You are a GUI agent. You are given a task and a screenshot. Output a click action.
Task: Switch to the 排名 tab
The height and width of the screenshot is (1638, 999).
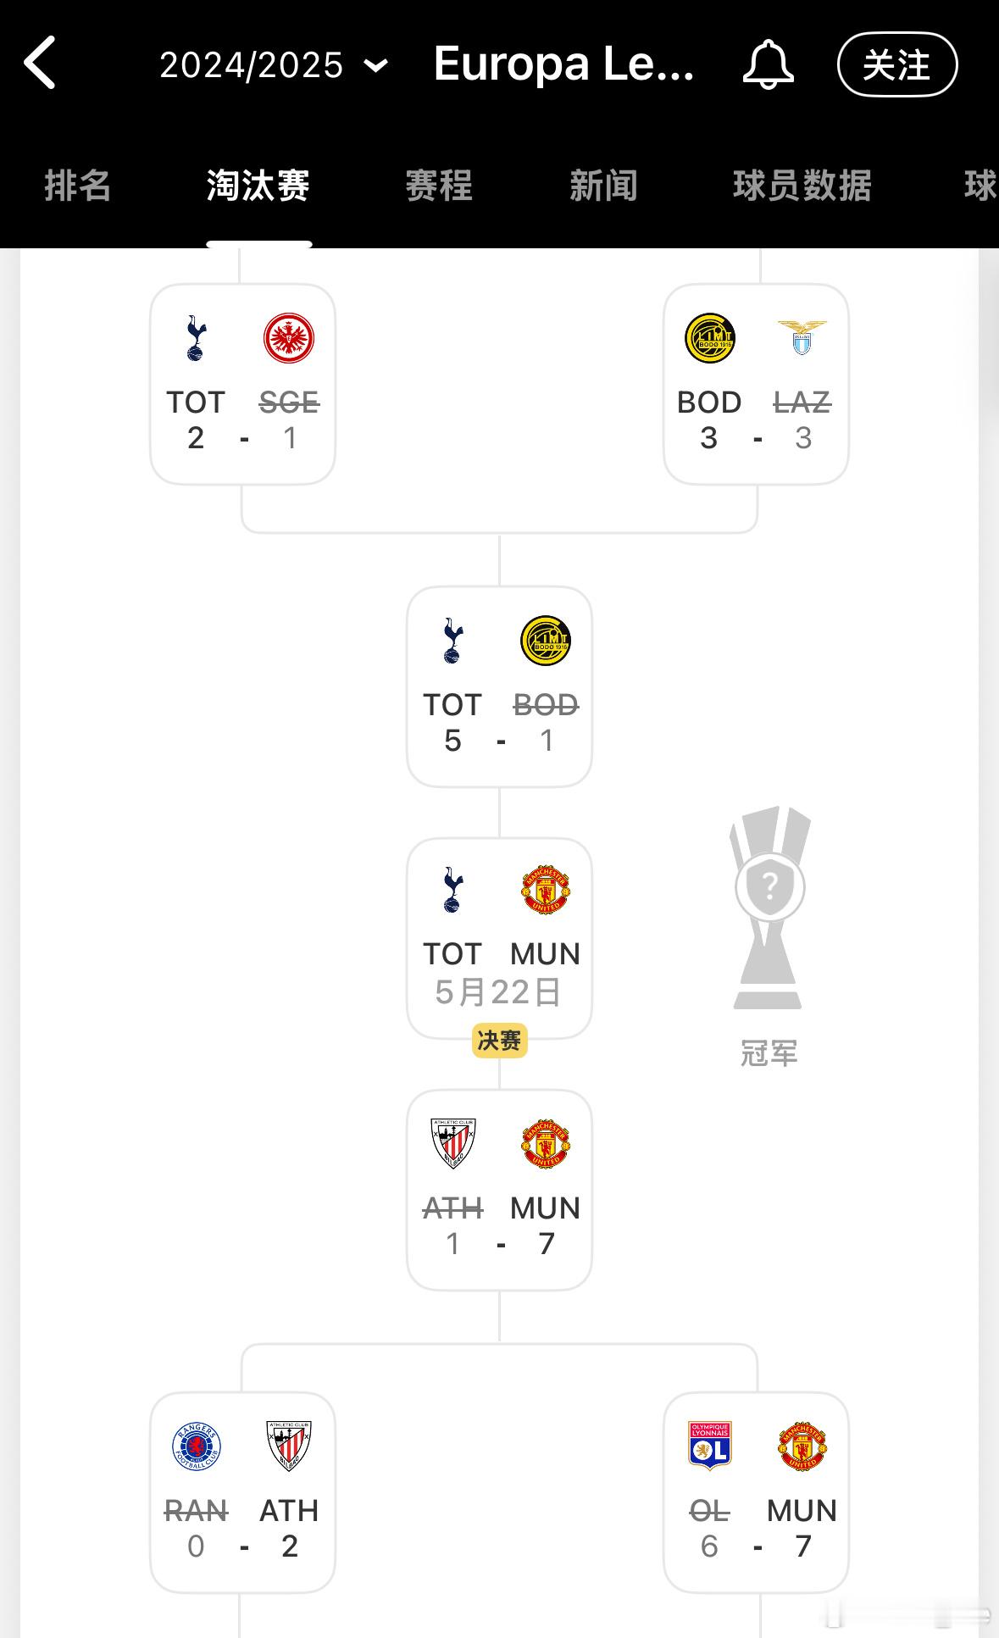click(x=78, y=186)
